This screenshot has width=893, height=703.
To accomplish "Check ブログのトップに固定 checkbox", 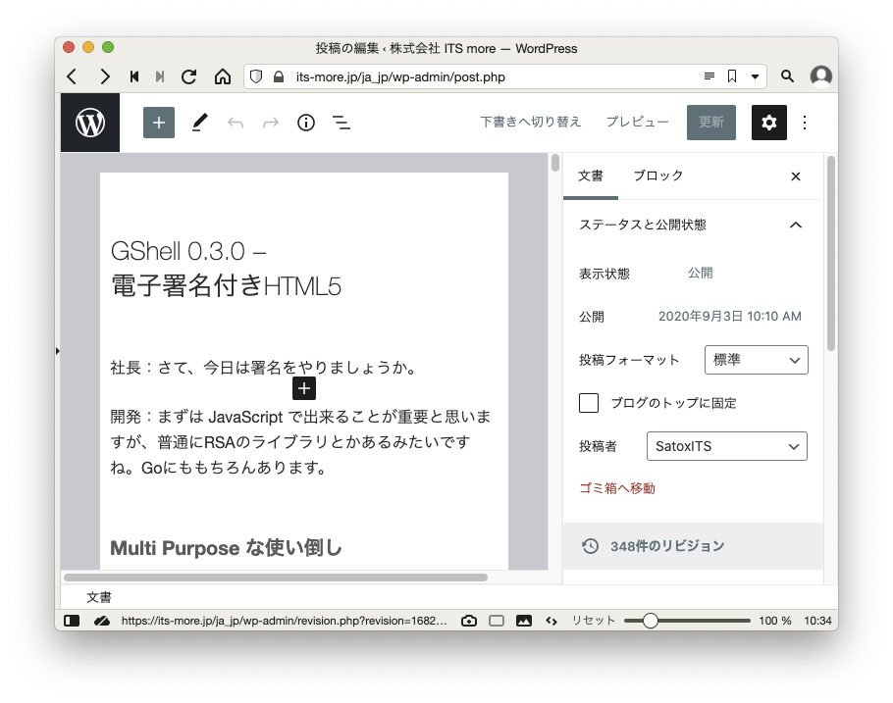I will click(589, 403).
